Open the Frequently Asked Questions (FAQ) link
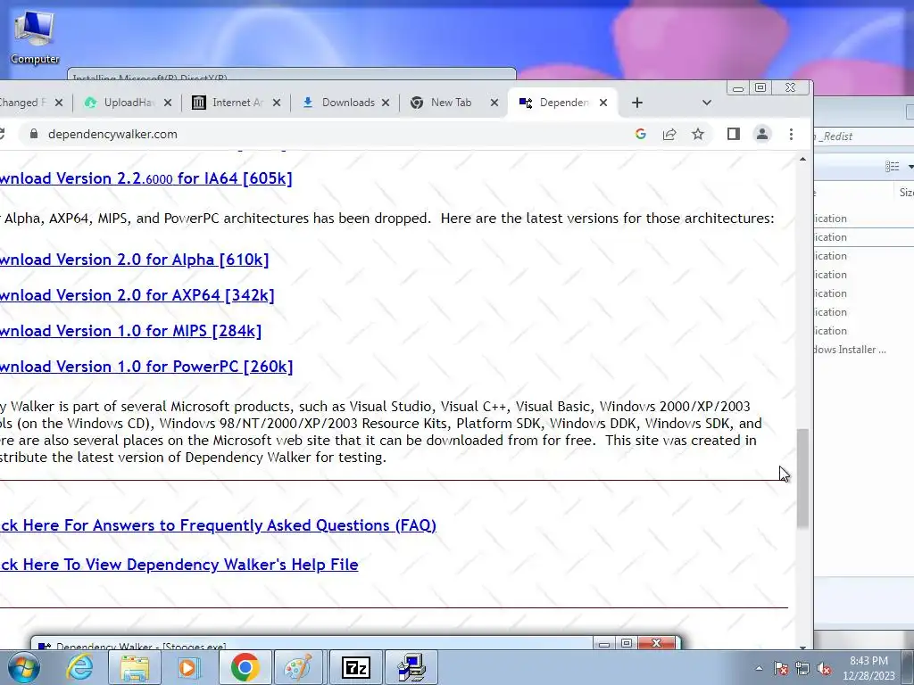This screenshot has height=685, width=914. [x=218, y=525]
